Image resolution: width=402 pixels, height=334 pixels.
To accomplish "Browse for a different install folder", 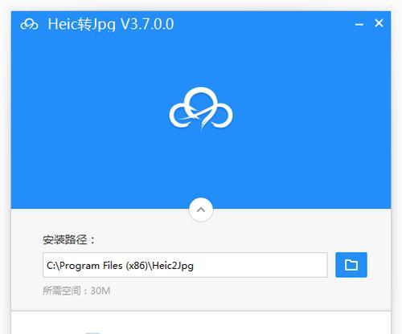I will tap(351, 265).
